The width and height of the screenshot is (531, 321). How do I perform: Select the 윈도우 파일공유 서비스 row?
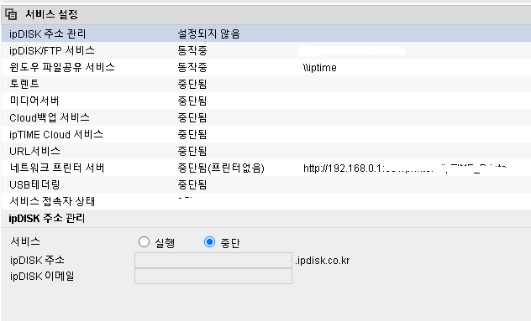tap(266, 67)
